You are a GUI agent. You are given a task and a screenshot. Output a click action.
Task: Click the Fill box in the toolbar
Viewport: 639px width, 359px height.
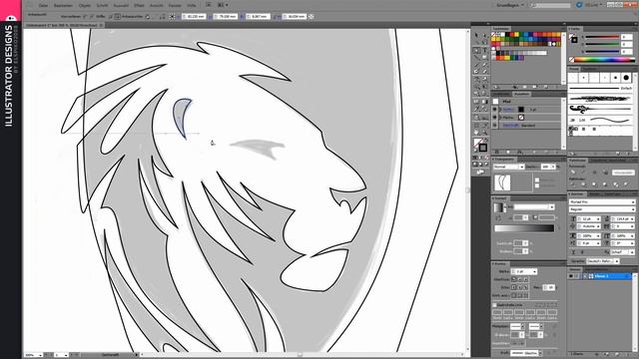[x=478, y=143]
